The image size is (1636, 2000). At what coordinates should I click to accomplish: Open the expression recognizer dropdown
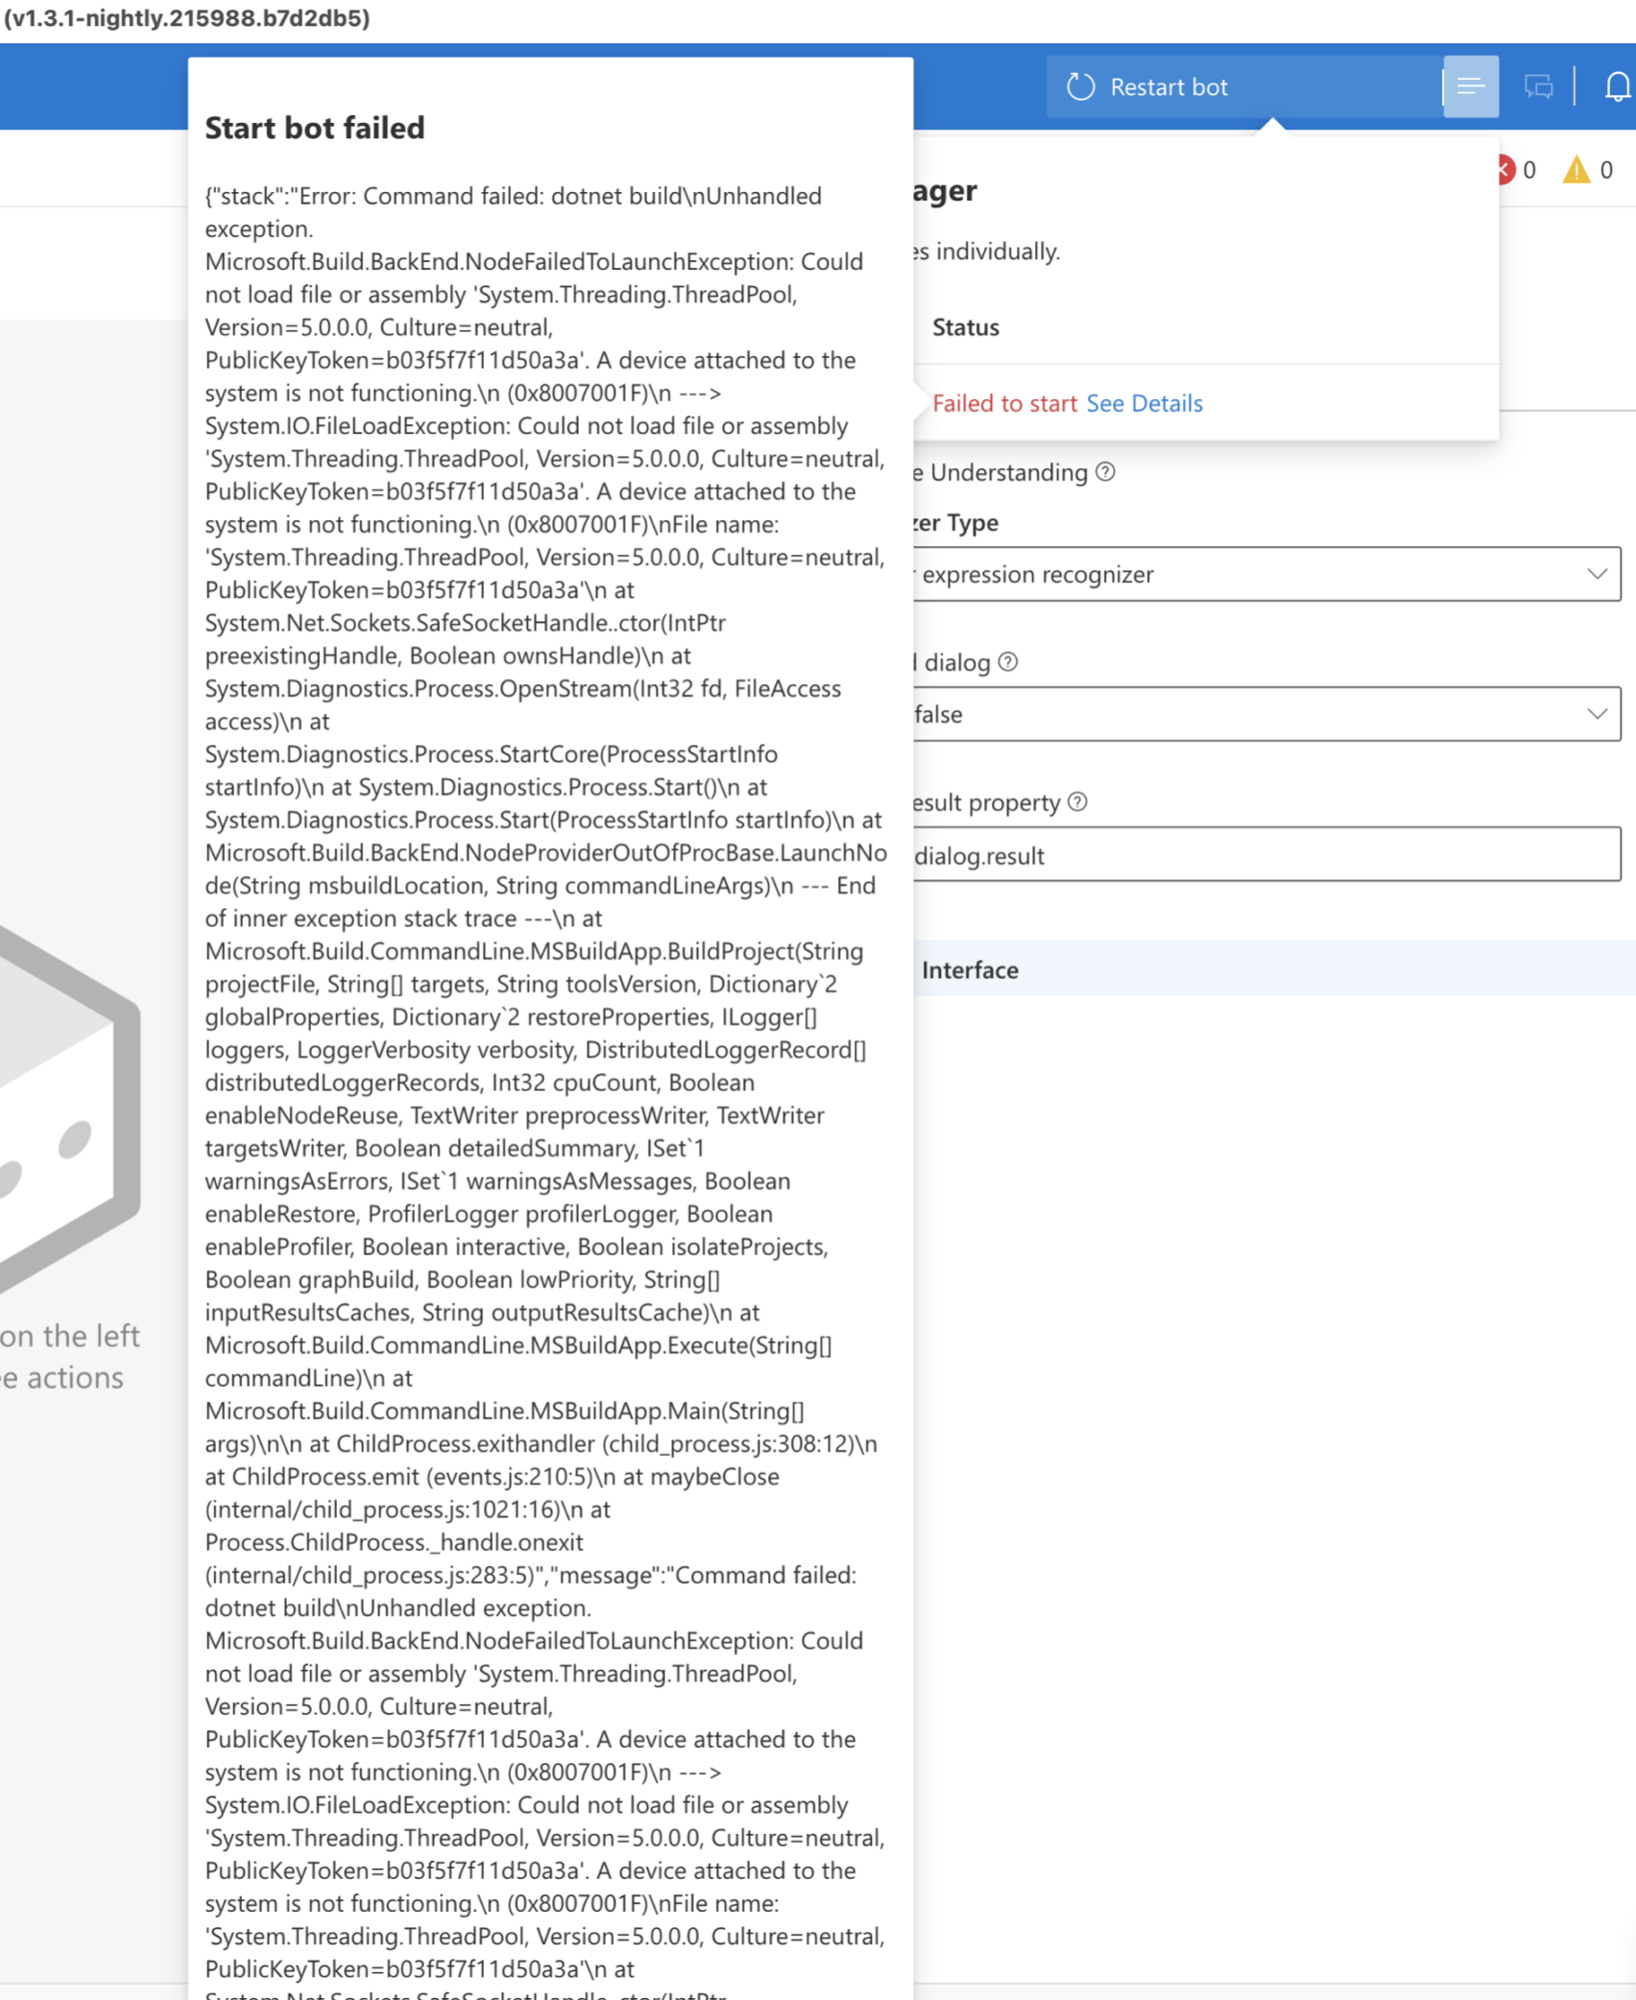tap(1597, 574)
